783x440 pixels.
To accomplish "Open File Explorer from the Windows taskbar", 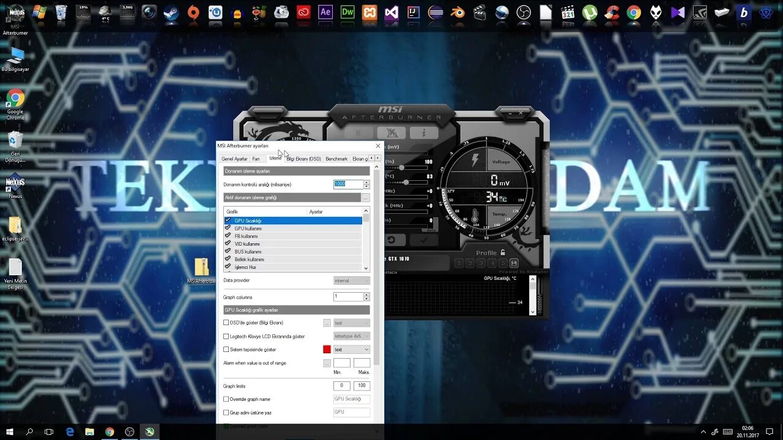I will [89, 431].
